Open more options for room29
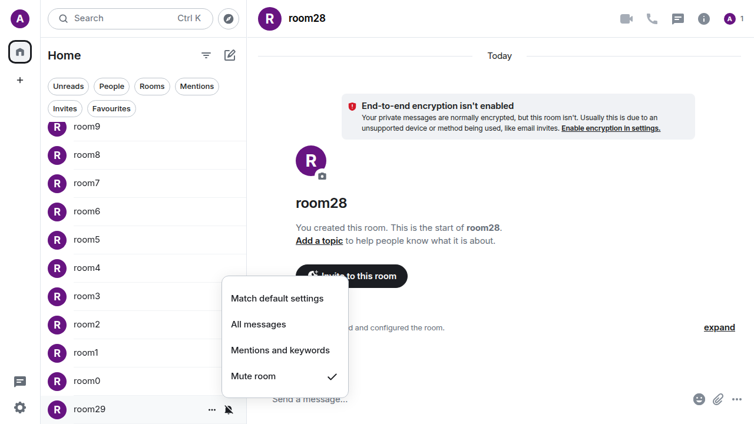Screen dimensions: 754x424 [x=212, y=410]
